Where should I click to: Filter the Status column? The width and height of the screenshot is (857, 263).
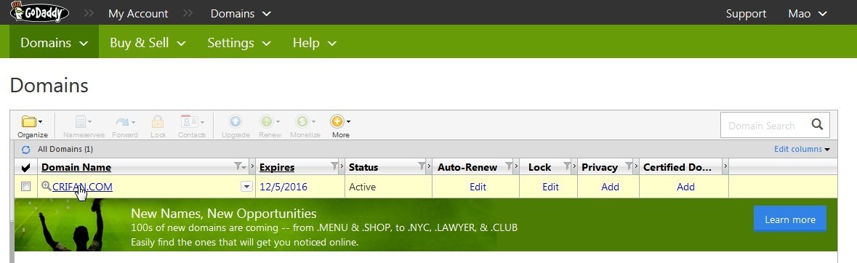(422, 166)
